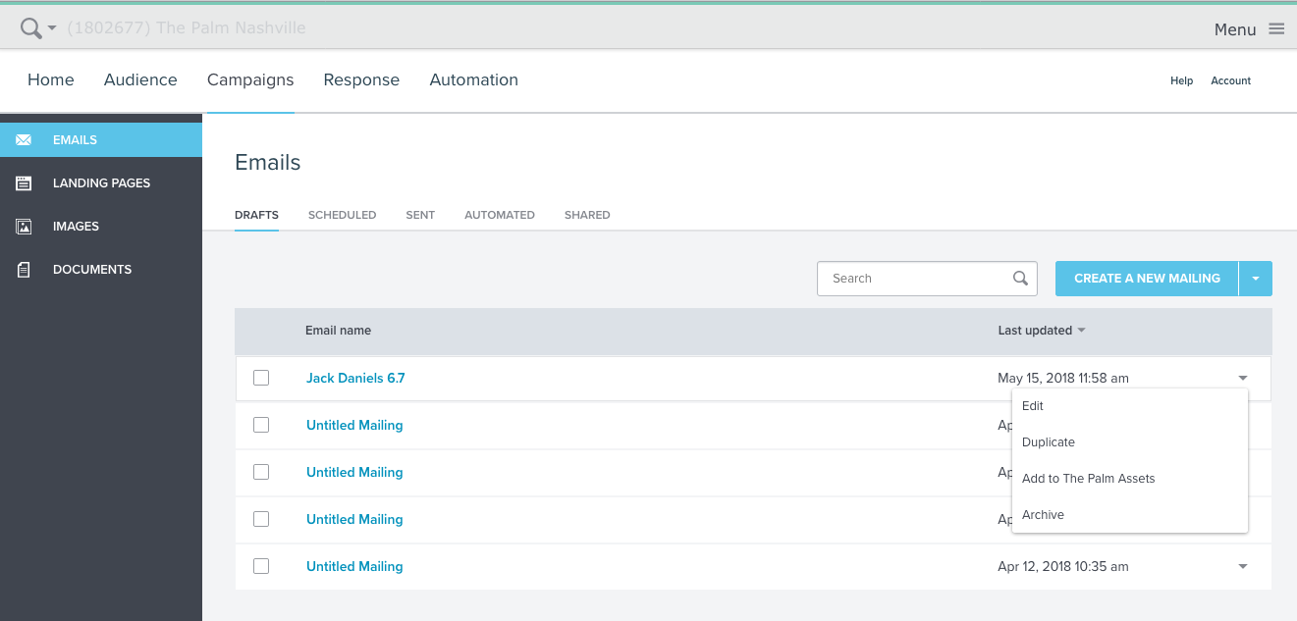1297x621 pixels.
Task: Open the Jack Daniels 6.7 email link
Action: (x=355, y=378)
